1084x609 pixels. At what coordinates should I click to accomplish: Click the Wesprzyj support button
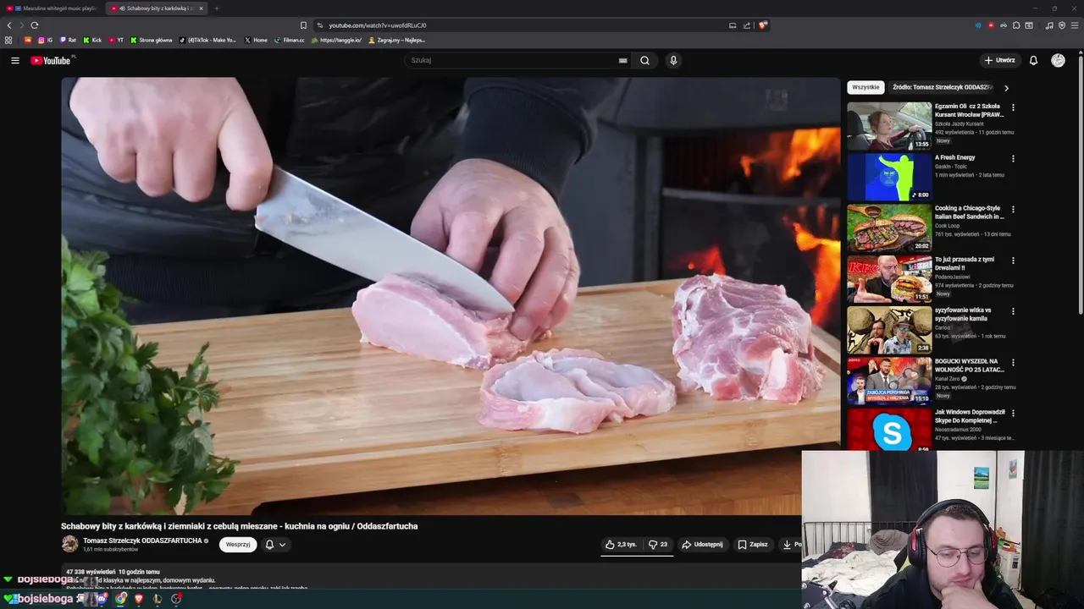pos(238,545)
